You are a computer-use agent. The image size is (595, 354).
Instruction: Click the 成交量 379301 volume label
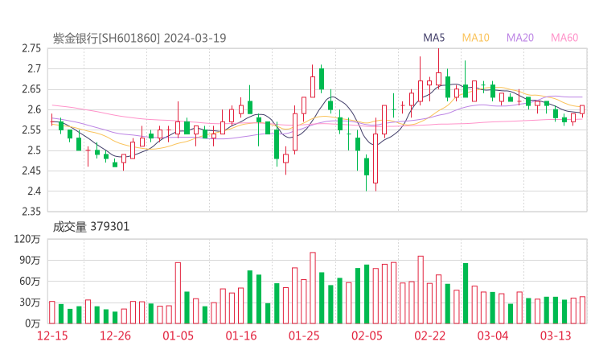click(91, 227)
